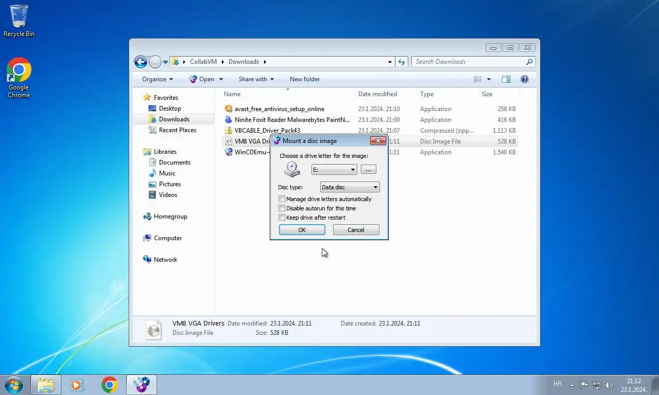
Task: Check Keep drive after restart
Action: pyautogui.click(x=282, y=218)
